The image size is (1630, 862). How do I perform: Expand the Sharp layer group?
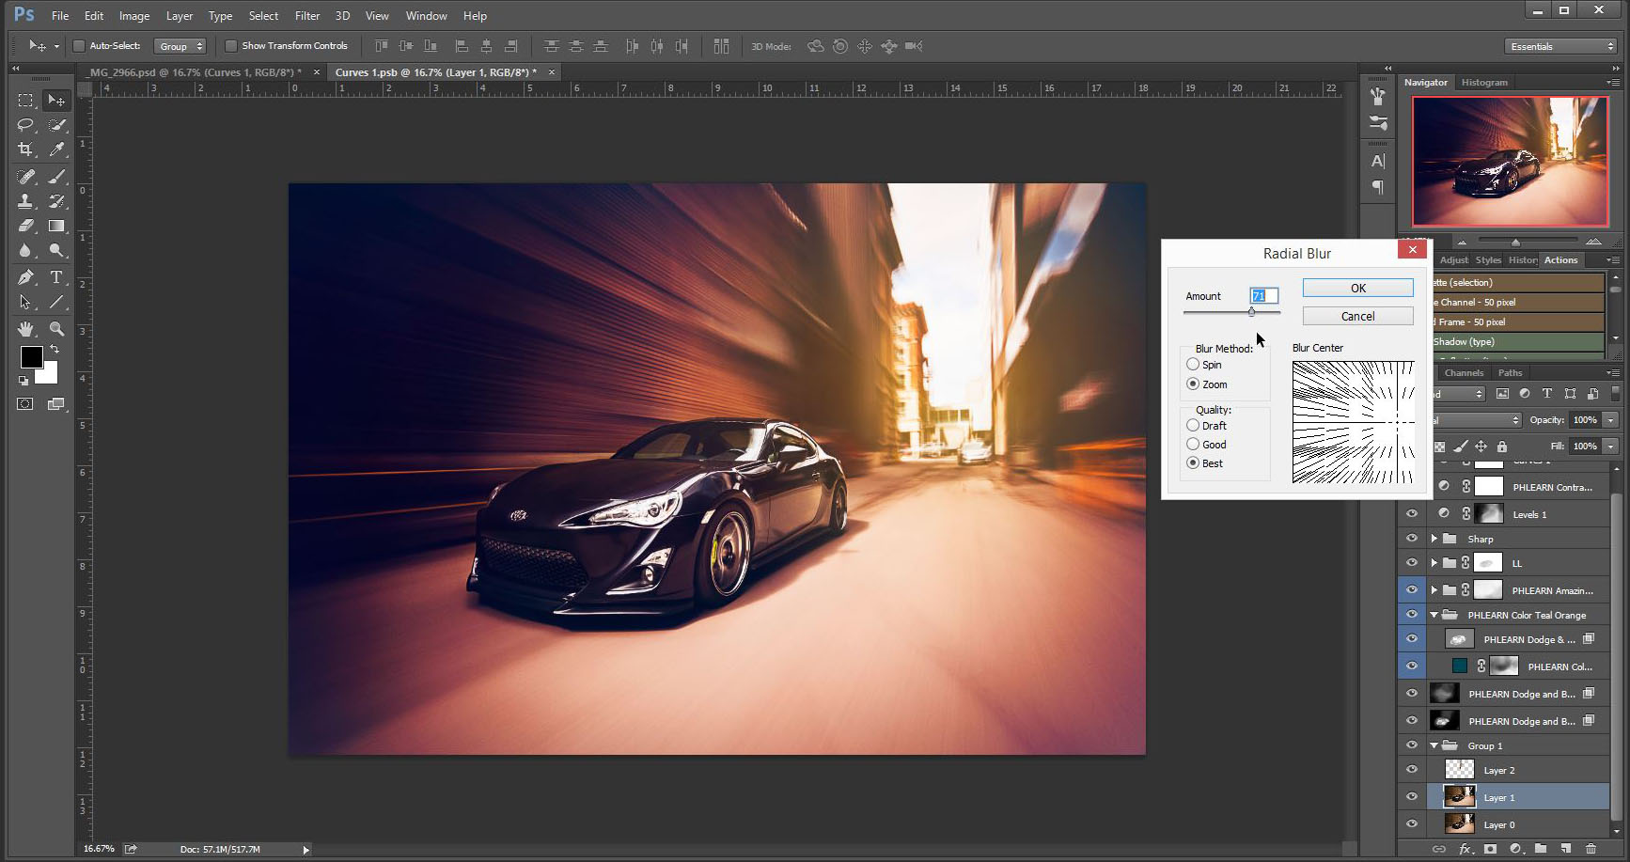pyautogui.click(x=1434, y=539)
